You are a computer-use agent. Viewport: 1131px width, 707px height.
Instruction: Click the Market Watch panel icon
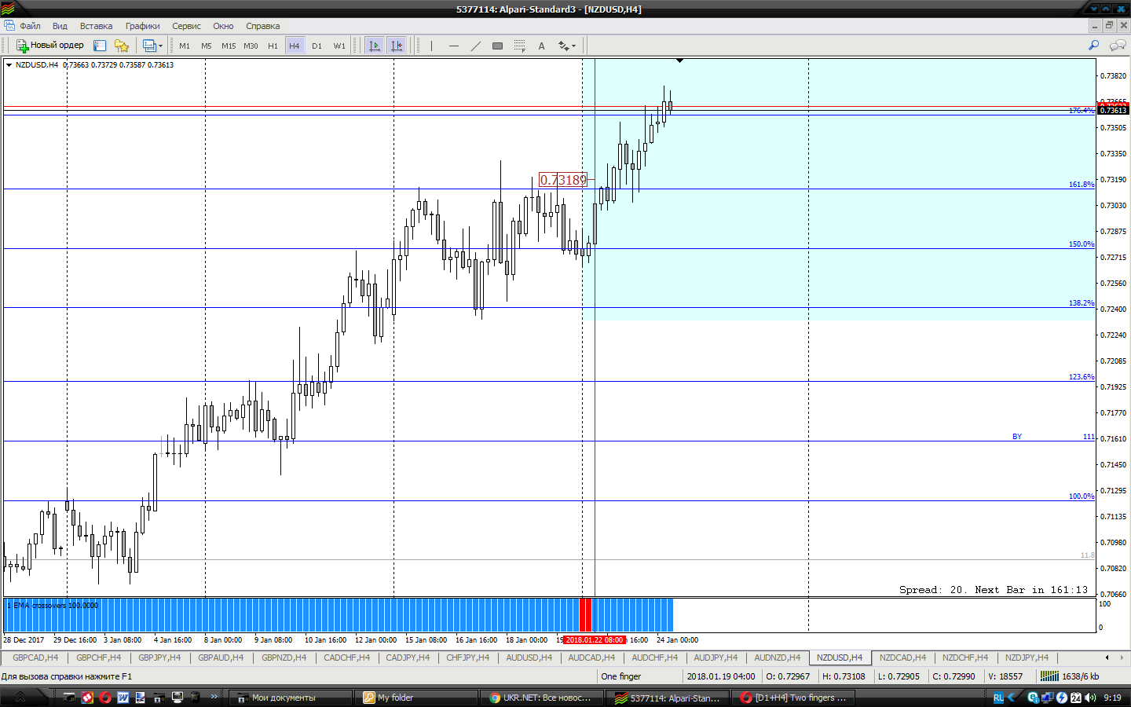click(100, 46)
